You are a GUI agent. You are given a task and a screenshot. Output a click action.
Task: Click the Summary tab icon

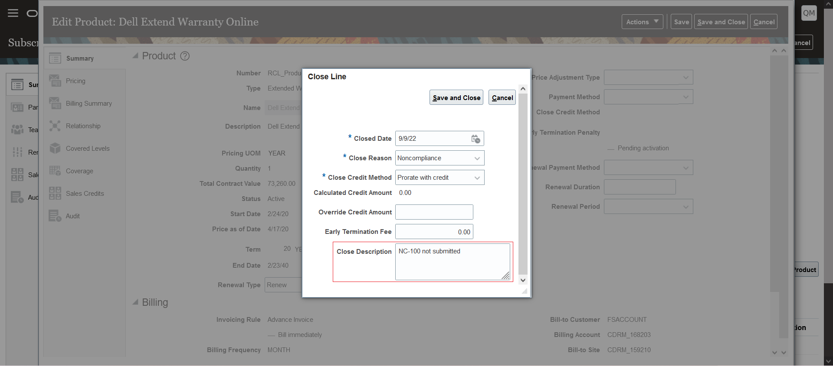pyautogui.click(x=55, y=58)
